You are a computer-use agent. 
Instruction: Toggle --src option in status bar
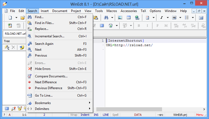coord(160,115)
